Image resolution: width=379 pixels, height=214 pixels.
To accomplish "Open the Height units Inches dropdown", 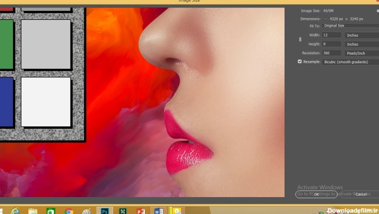I will click(x=361, y=44).
